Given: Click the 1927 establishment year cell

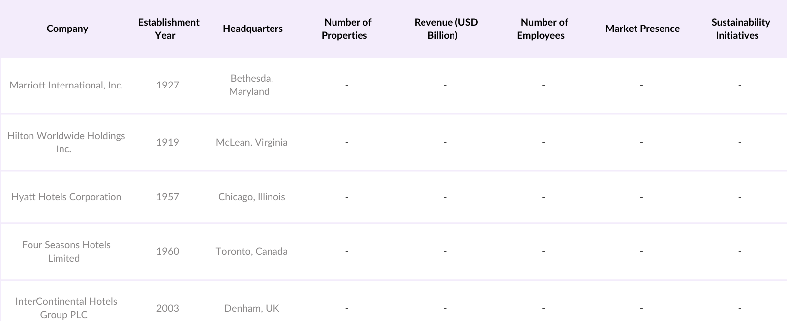Looking at the screenshot, I should pyautogui.click(x=168, y=85).
